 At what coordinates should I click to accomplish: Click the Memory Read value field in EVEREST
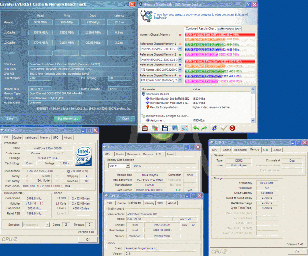(x=40, y=22)
